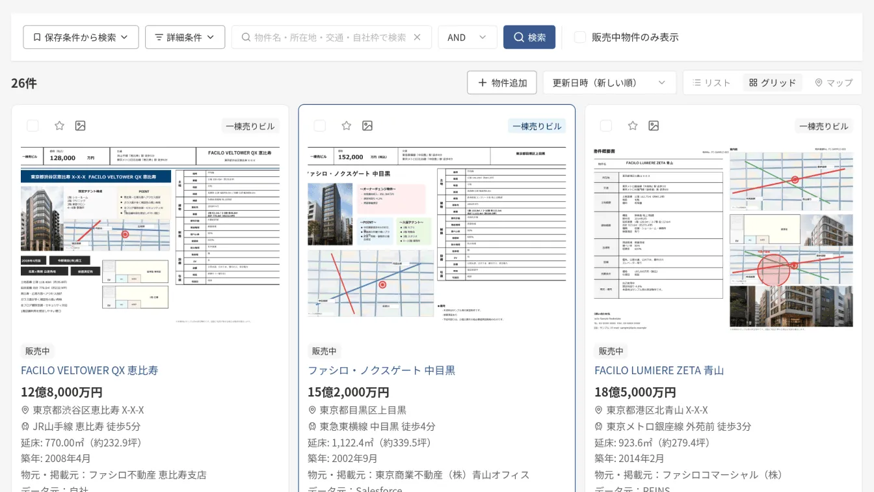Select checkbox on FACILO LUMIERE ZETA 青山 card
The image size is (874, 492).
click(606, 126)
